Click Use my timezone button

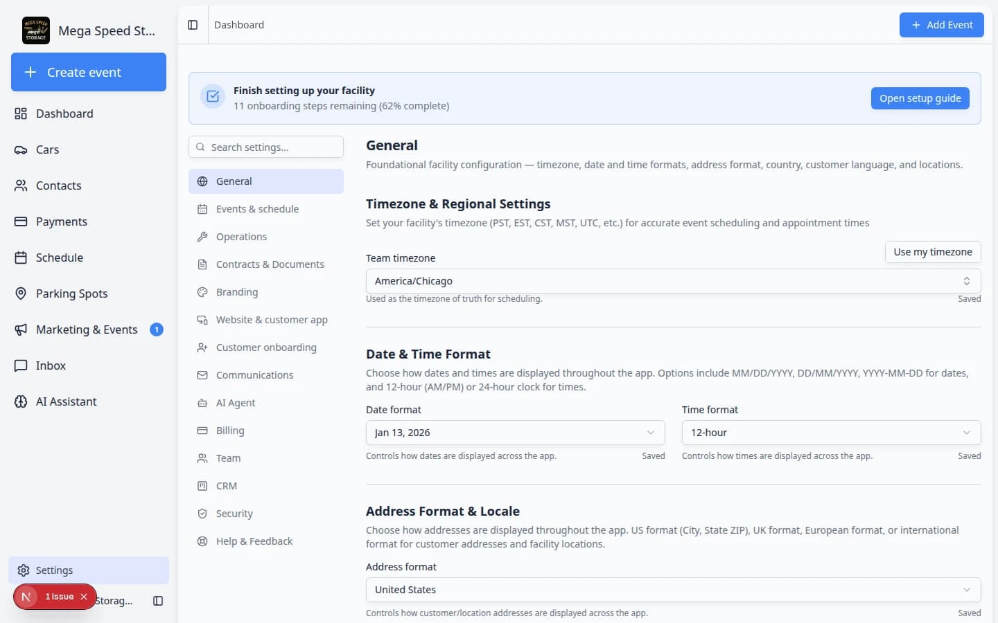[x=933, y=252]
